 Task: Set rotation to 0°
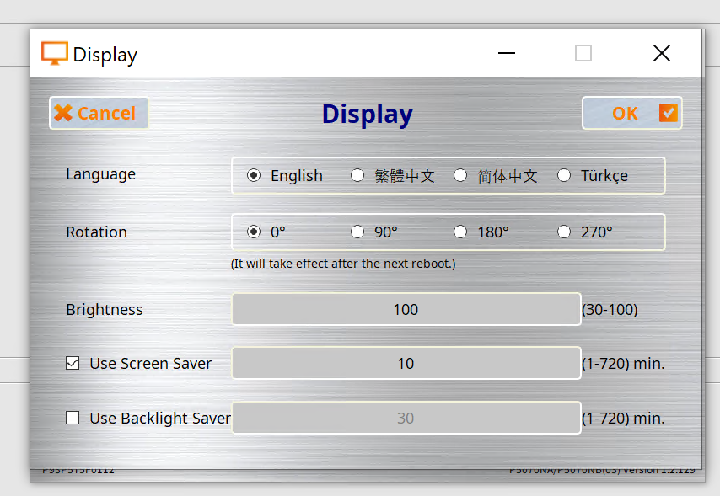pyautogui.click(x=254, y=232)
